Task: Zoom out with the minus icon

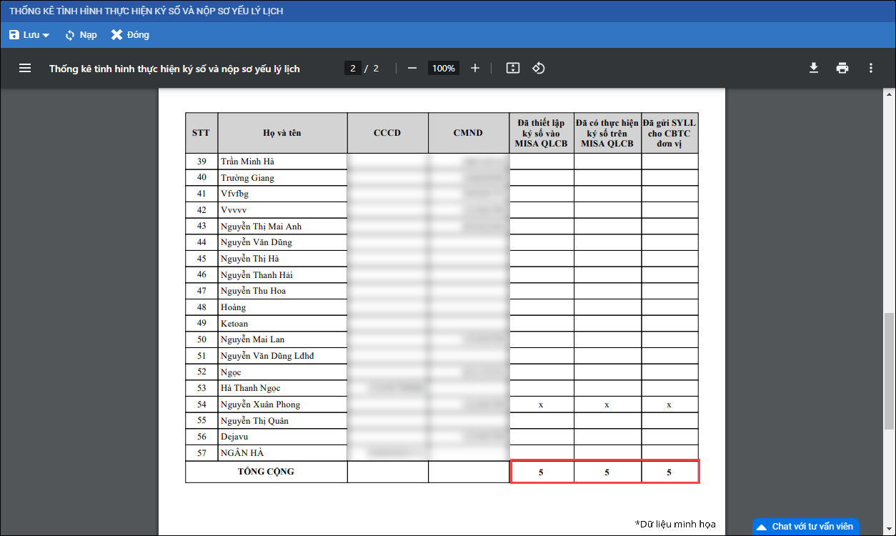Action: [x=412, y=68]
